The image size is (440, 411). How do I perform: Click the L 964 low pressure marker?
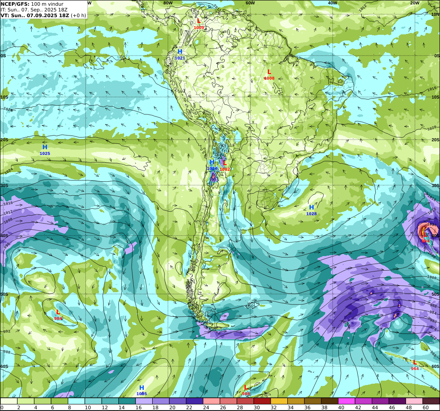415,365
